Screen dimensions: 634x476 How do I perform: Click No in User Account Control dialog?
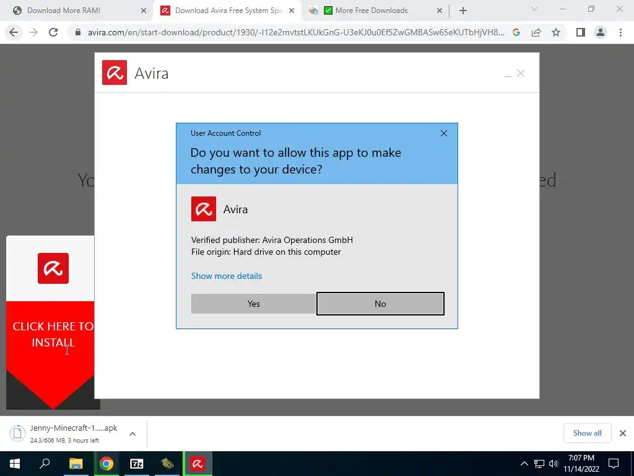point(380,304)
